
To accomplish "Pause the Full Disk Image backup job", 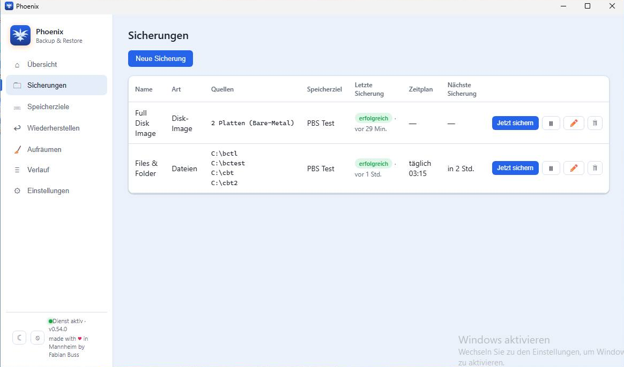I will point(551,123).
